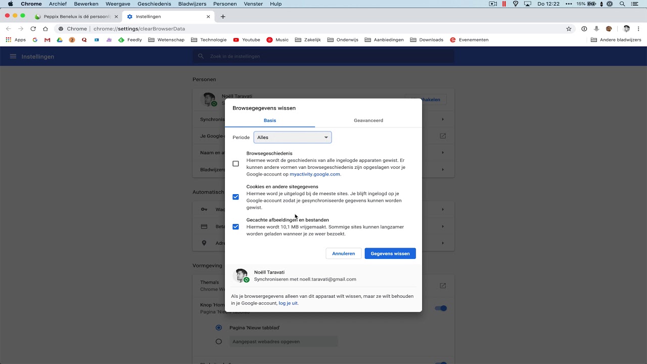The width and height of the screenshot is (647, 364).
Task: Open new tab with plus button
Action: (x=223, y=17)
